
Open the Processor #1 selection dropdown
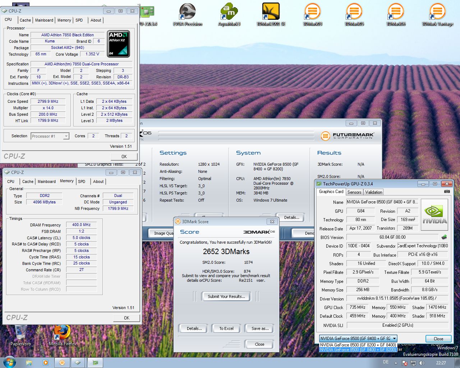coord(50,136)
